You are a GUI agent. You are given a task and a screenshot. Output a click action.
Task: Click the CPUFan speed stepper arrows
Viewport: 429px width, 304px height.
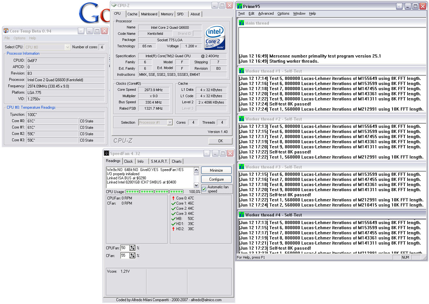pos(132,248)
